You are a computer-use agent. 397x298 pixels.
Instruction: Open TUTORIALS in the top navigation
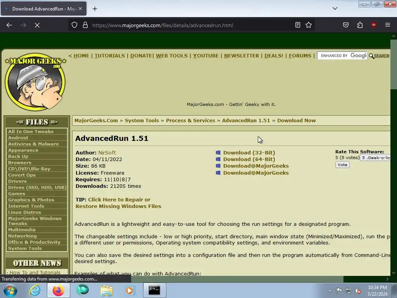pos(110,56)
